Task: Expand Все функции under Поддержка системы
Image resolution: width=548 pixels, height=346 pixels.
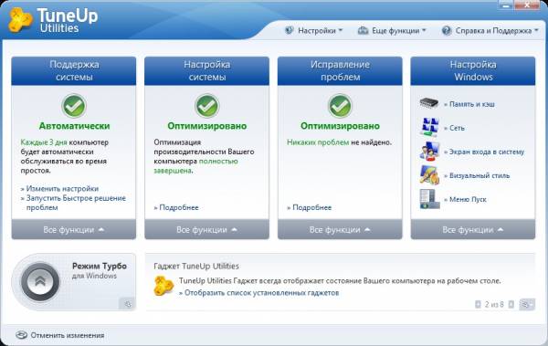Action: click(x=74, y=230)
